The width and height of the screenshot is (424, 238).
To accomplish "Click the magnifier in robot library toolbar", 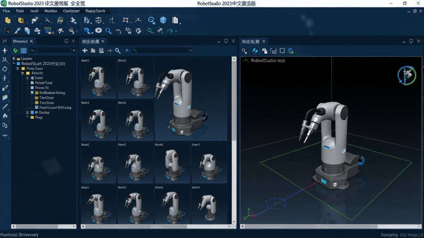I will [x=118, y=50].
